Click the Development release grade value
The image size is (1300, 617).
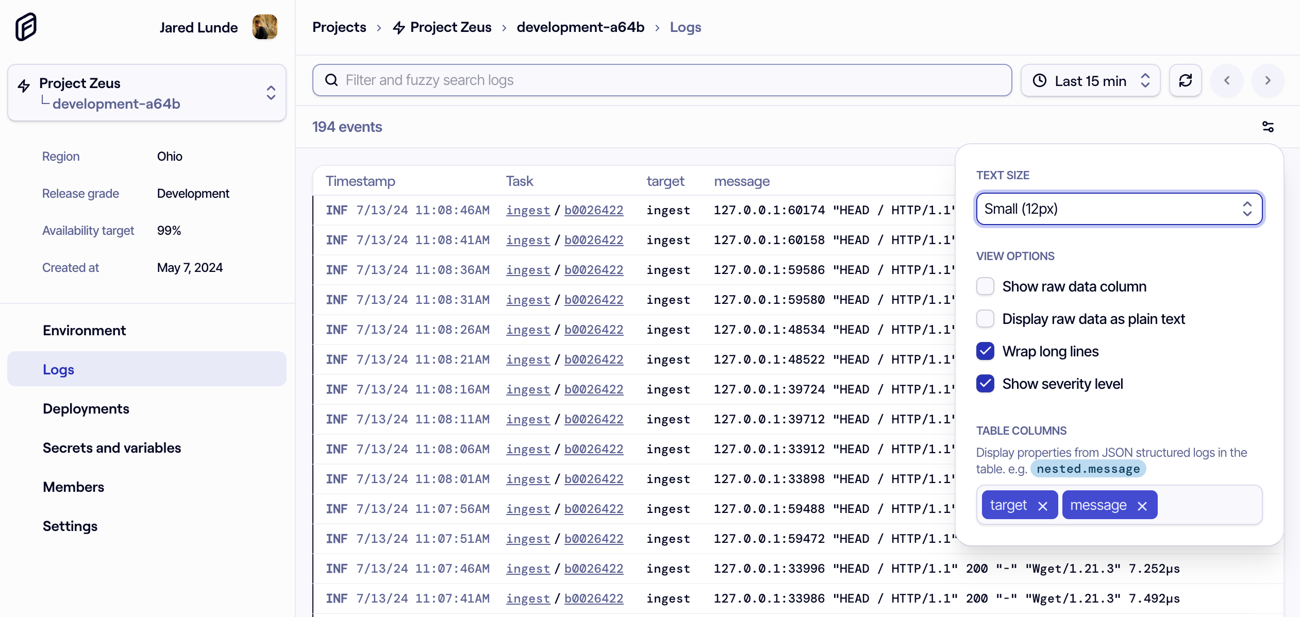[x=193, y=193]
